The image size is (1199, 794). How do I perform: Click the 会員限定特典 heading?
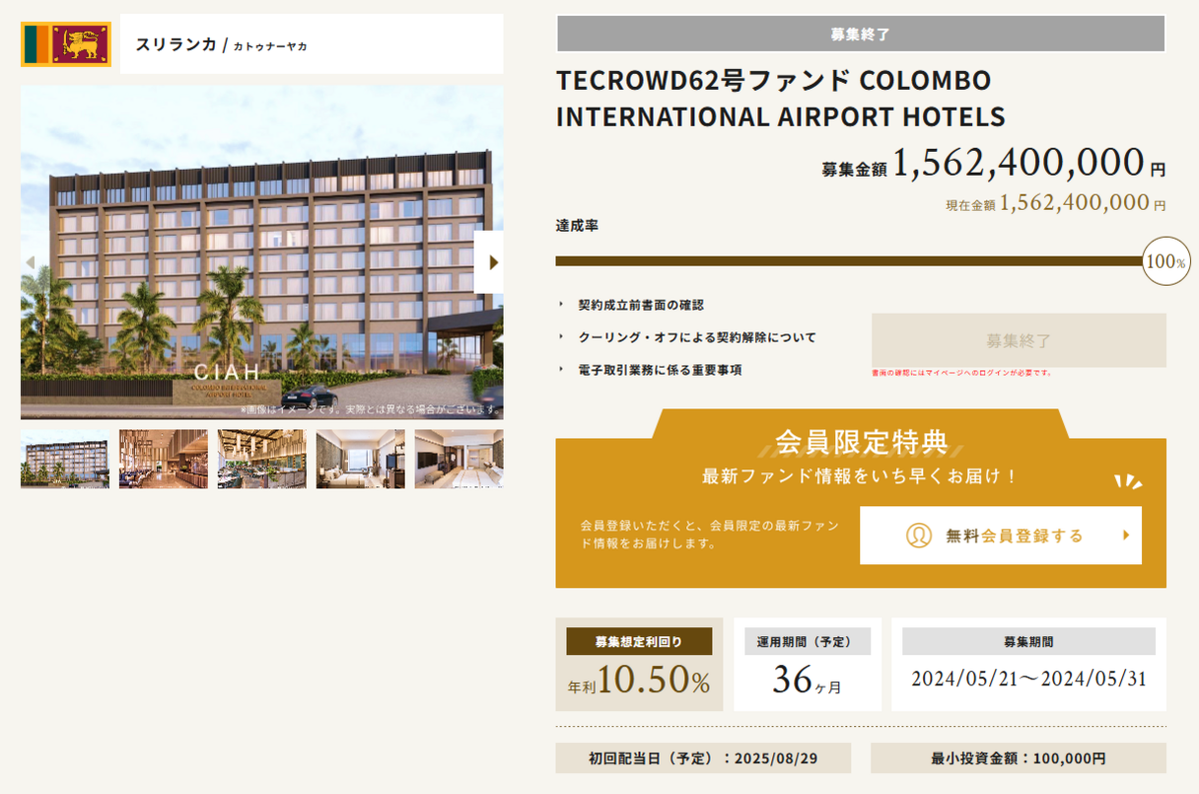coord(860,440)
